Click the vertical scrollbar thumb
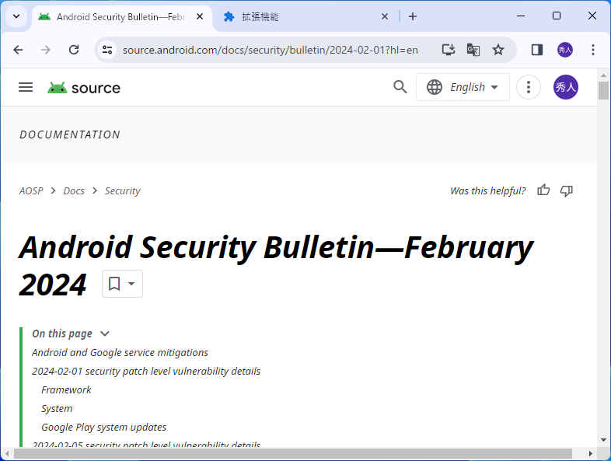611x461 pixels. [603, 90]
